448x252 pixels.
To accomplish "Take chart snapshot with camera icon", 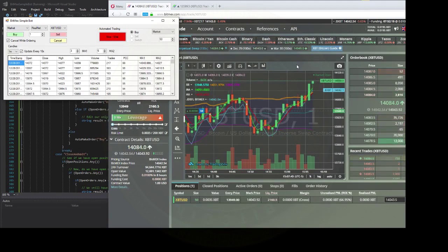I will [x=339, y=66].
